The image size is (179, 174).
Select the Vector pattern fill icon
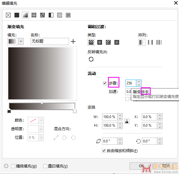click(34, 15)
